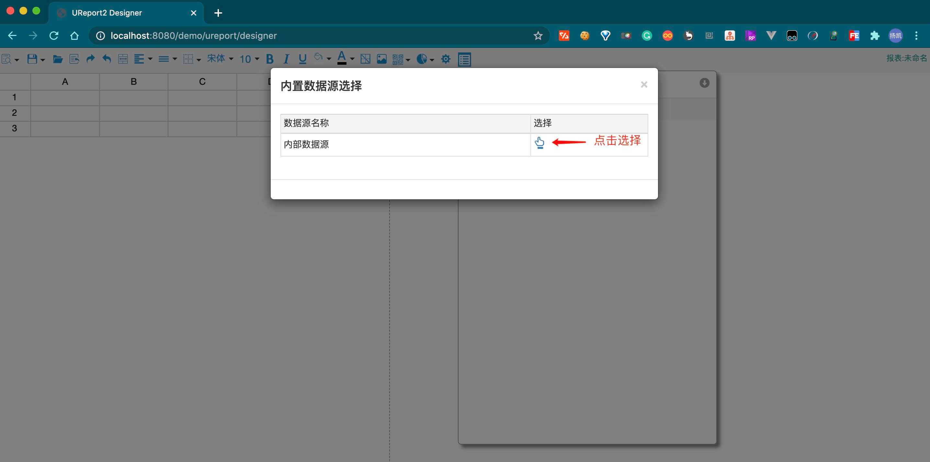Viewport: 930px width, 462px height.
Task: Expand the chart pie icon dropdown
Action: pyautogui.click(x=425, y=59)
